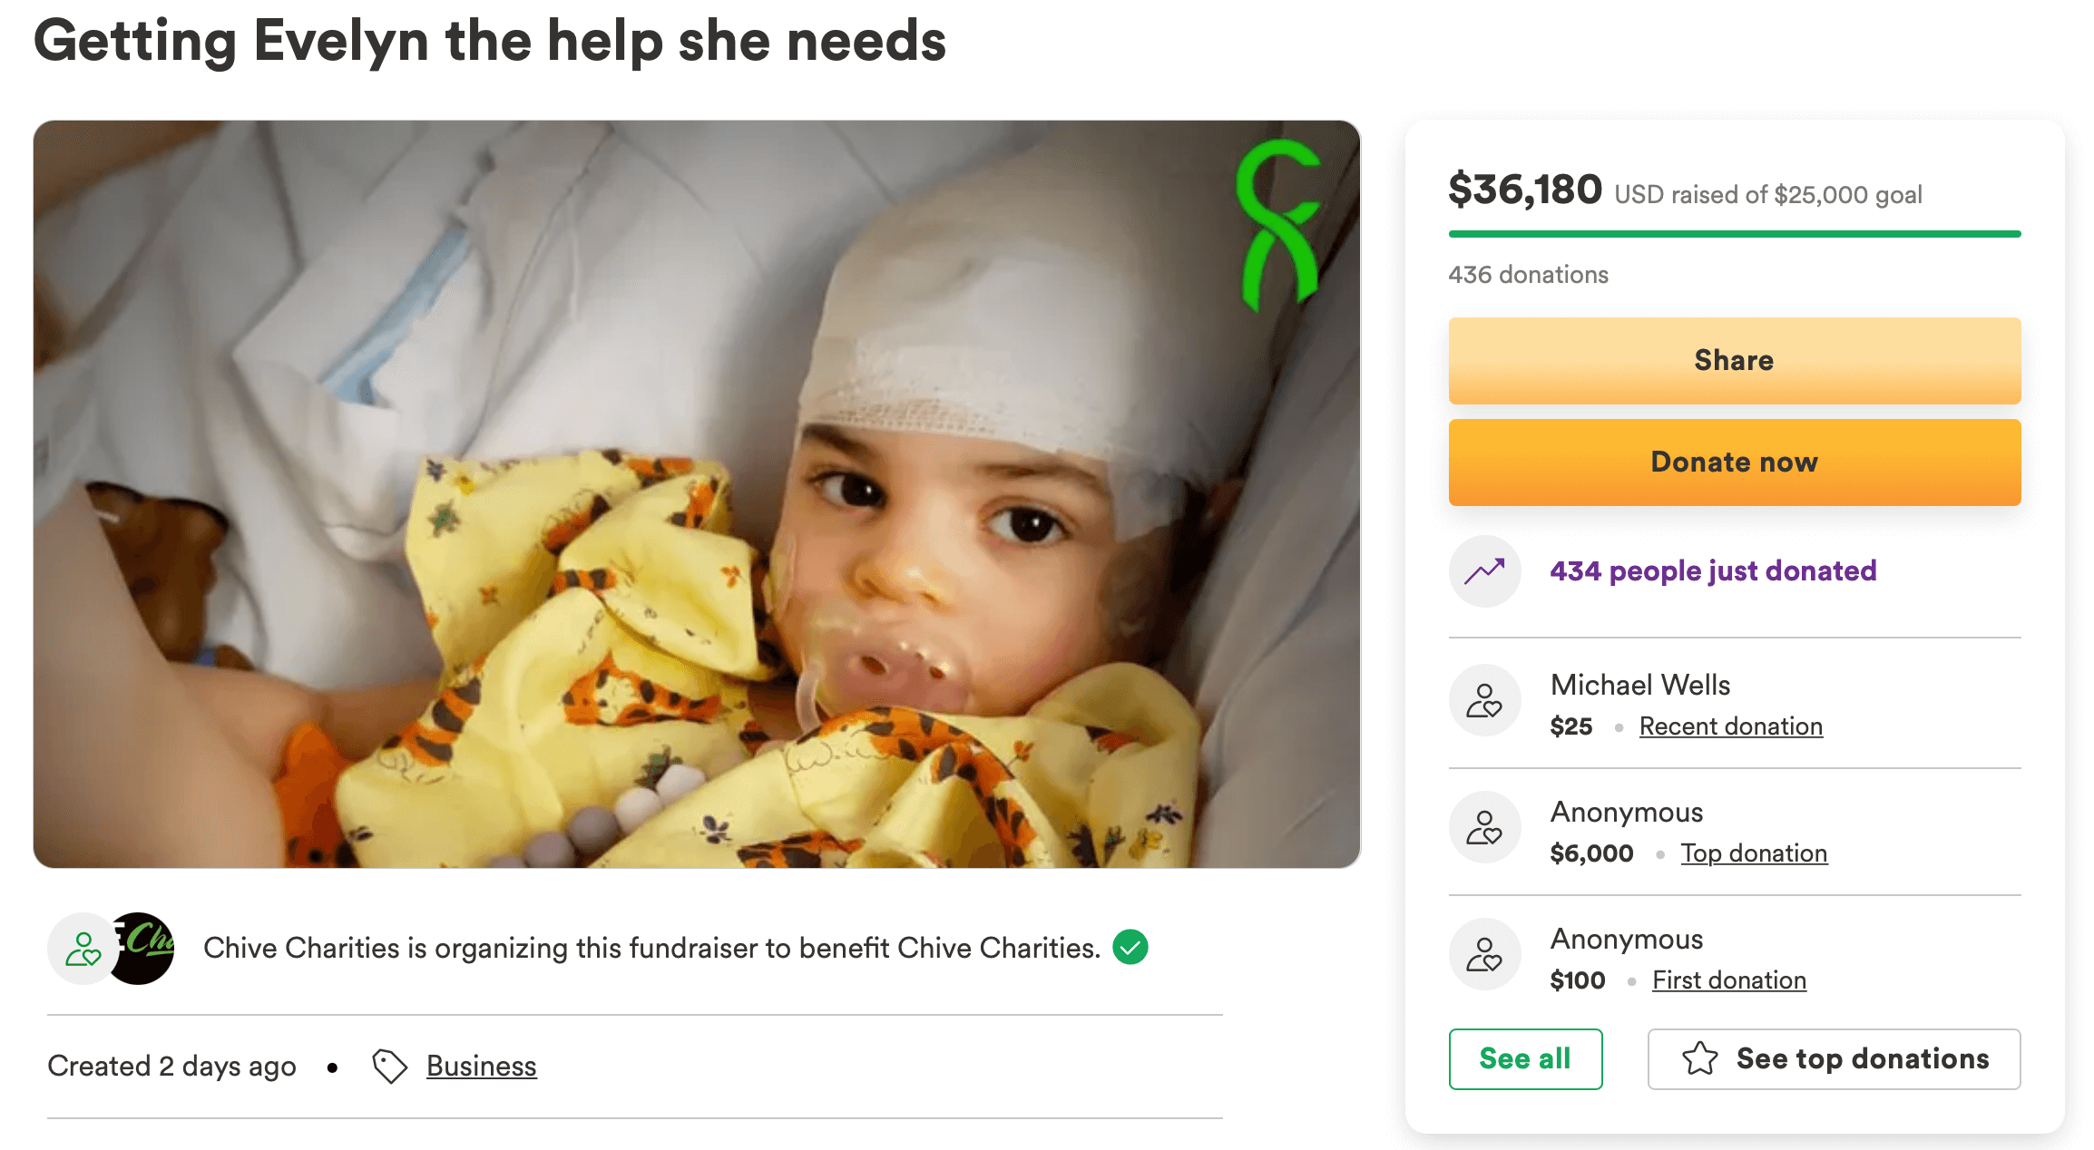Click the top donation Anonymous avatar icon
This screenshot has width=2094, height=1150.
click(x=1484, y=828)
